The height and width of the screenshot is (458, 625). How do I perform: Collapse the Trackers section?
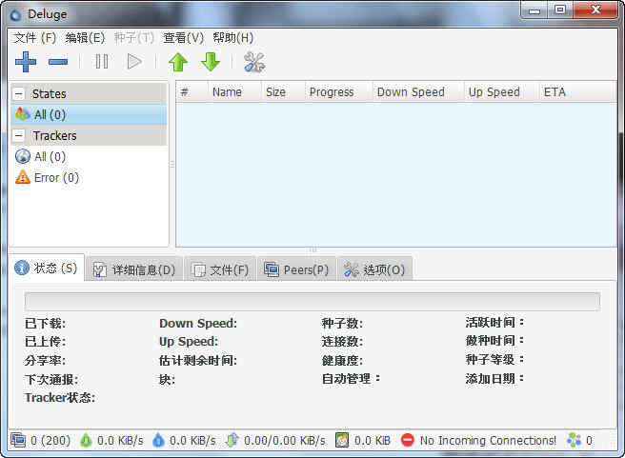[x=18, y=136]
